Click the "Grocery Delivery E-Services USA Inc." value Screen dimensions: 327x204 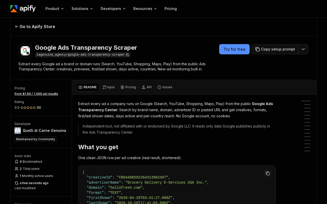pos(166,183)
